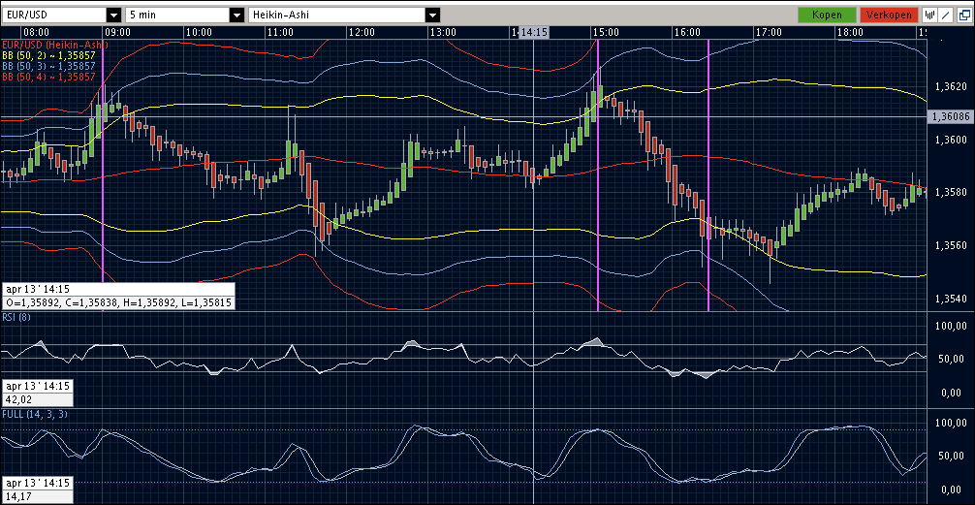The image size is (975, 505).
Task: Click the 08:00 time axis label
Action: coord(36,32)
